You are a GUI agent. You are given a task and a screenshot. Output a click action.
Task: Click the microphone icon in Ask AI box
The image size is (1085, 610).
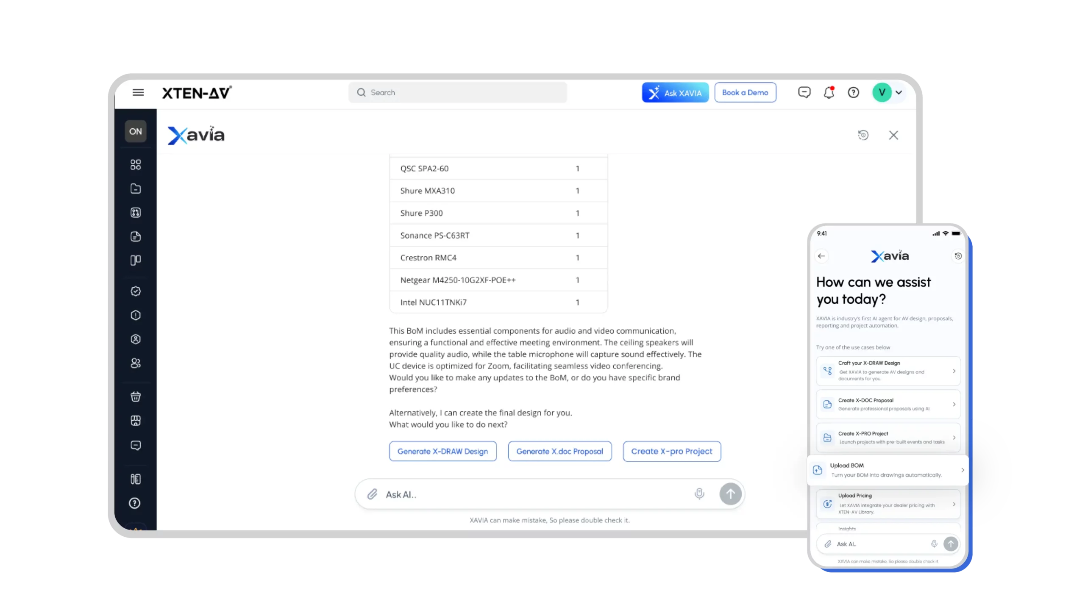tap(699, 494)
